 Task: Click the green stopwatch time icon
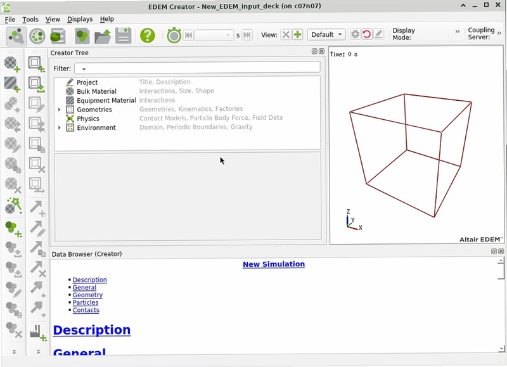[174, 35]
